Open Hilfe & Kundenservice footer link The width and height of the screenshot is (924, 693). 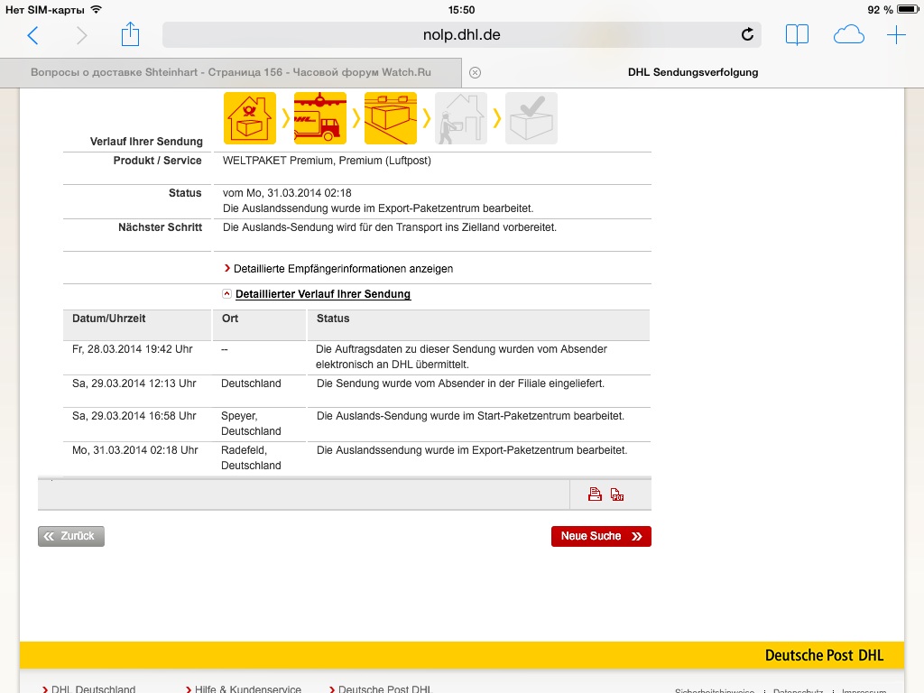247,688
